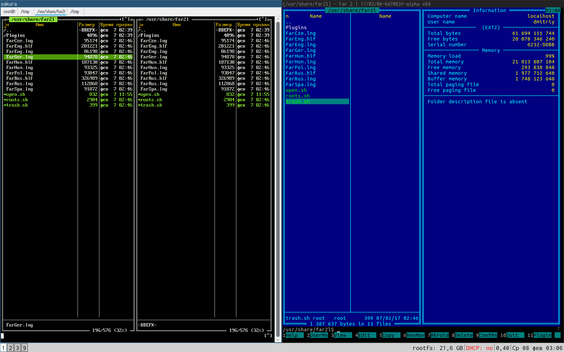Click the 7 MkFold function key
Image resolution: width=564 pixels, height=352 pixels.
tap(438, 335)
